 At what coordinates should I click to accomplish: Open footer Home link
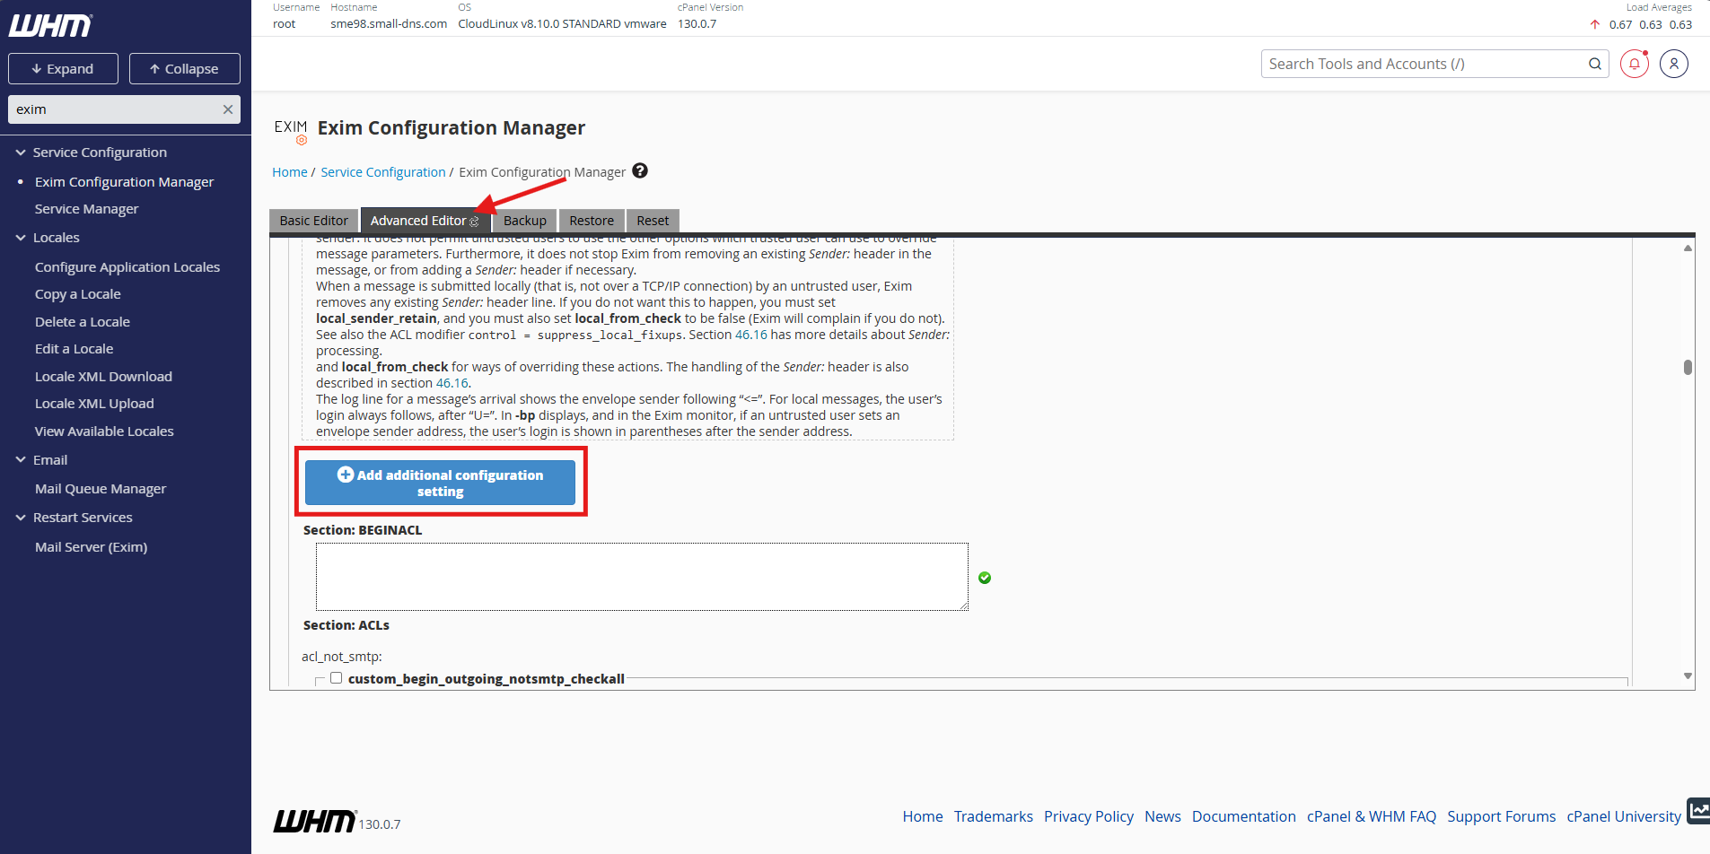pyautogui.click(x=923, y=816)
